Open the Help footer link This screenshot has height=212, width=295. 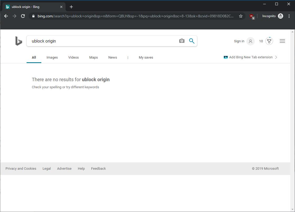[81, 169]
